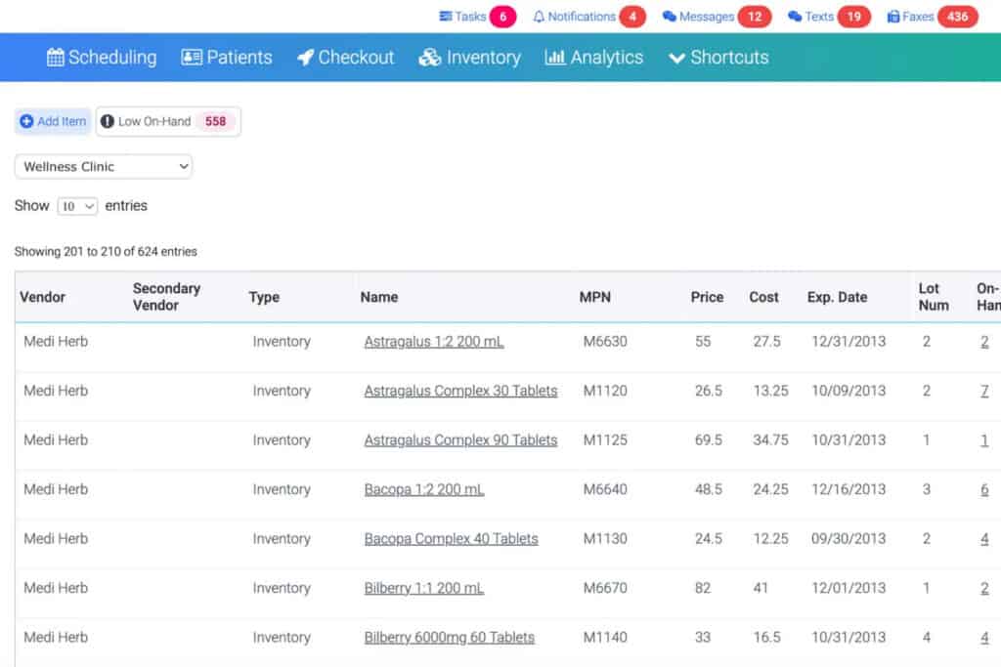Viewport: 1001px width, 667px height.
Task: Click the Inventory boxes icon
Action: [x=430, y=58]
